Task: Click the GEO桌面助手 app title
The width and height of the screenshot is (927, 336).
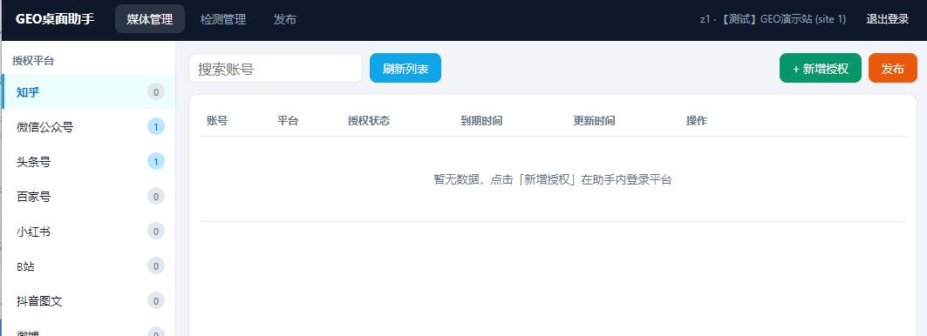Action: (55, 19)
